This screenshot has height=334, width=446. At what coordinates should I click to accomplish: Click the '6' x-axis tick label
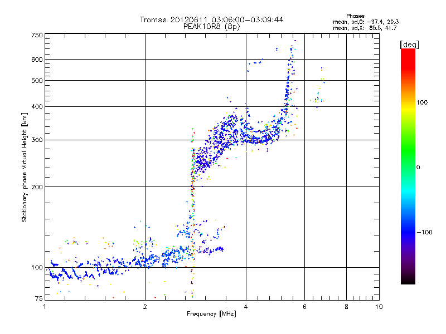304,307
